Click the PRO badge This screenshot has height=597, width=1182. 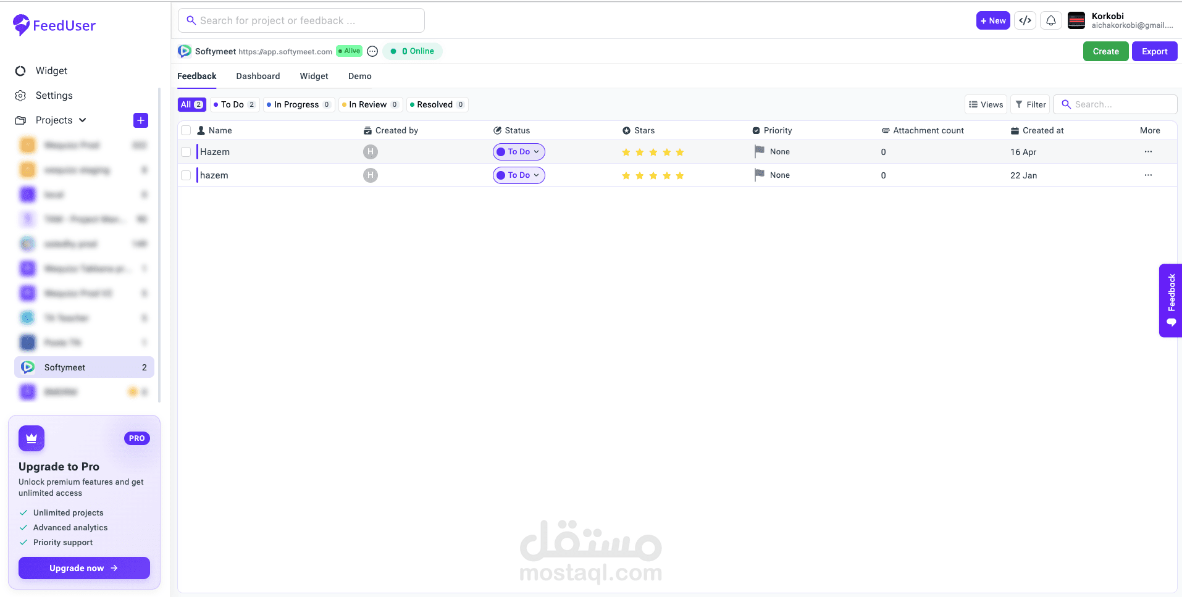[137, 438]
